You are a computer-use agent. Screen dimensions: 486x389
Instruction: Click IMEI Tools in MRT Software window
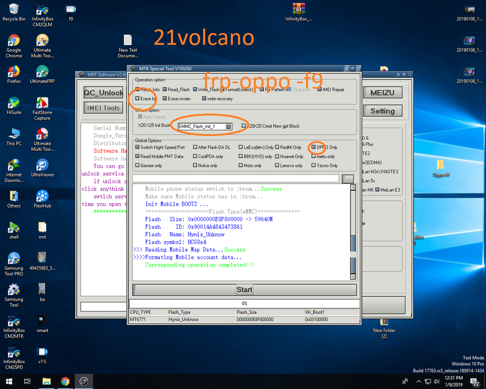pos(103,107)
